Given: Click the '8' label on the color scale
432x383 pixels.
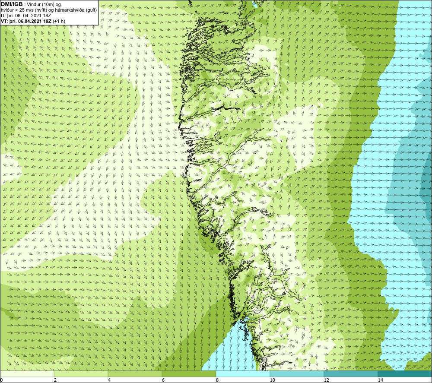Looking at the screenshot, I should (x=217, y=380).
